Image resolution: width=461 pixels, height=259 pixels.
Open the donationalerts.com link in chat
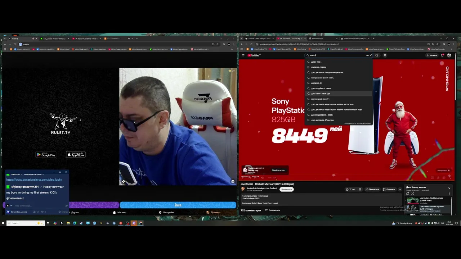click(x=34, y=180)
